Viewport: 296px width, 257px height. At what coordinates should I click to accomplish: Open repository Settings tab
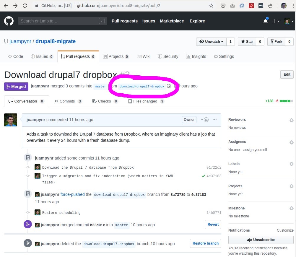click(224, 56)
